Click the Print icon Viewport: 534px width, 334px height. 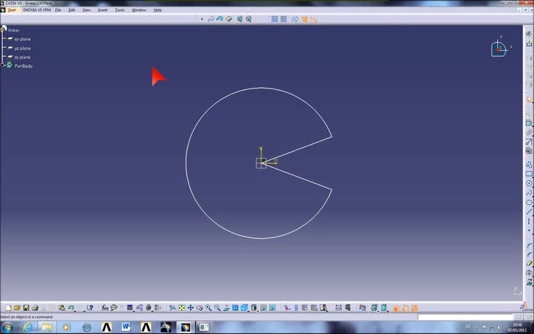(35, 308)
